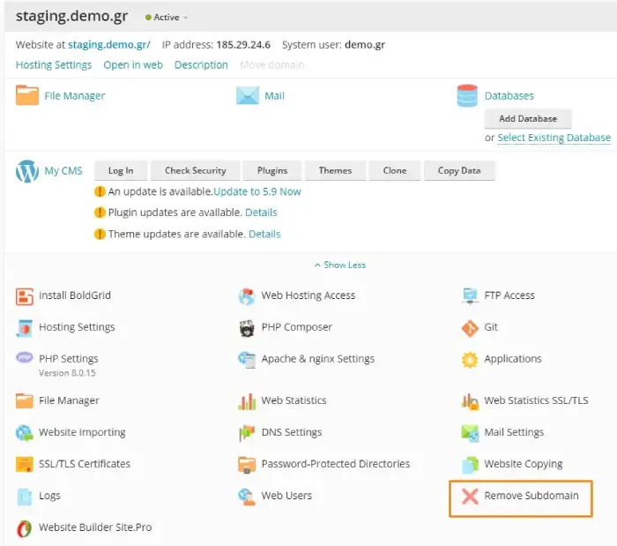
Task: Click the Mail text link
Action: tap(275, 95)
